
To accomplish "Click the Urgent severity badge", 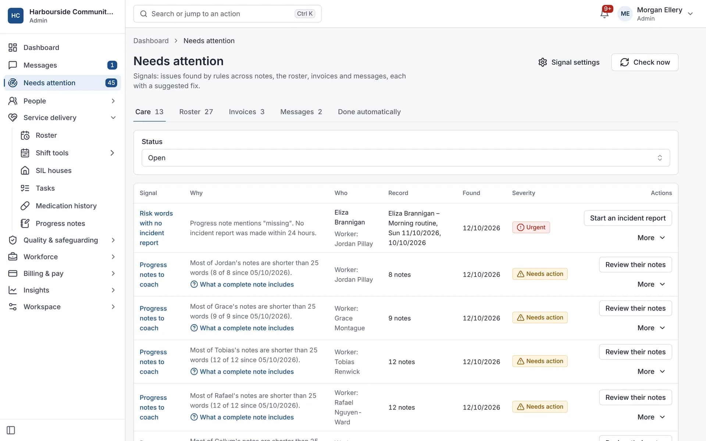I will click(531, 227).
